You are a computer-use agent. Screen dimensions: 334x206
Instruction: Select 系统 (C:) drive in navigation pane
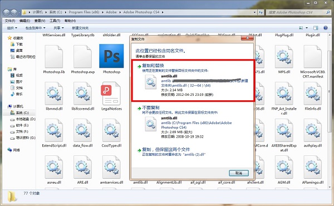tap(19, 112)
